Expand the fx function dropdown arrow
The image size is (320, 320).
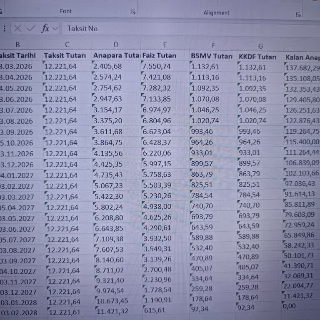(x=55, y=29)
